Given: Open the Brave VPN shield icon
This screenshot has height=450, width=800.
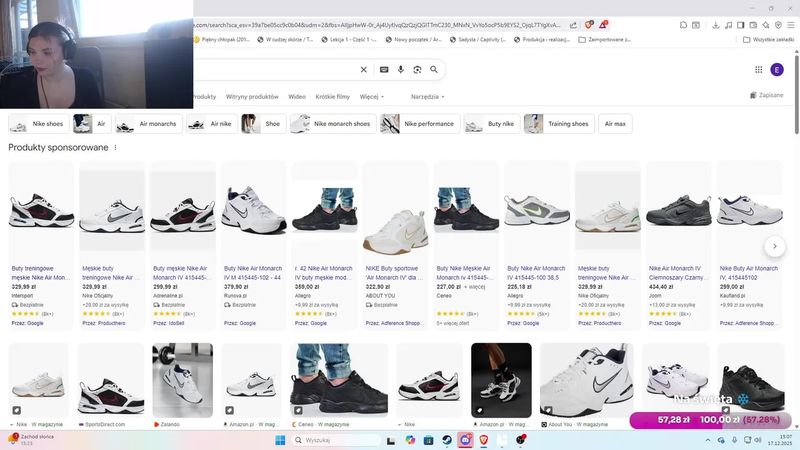Looking at the screenshot, I should click(778, 25).
